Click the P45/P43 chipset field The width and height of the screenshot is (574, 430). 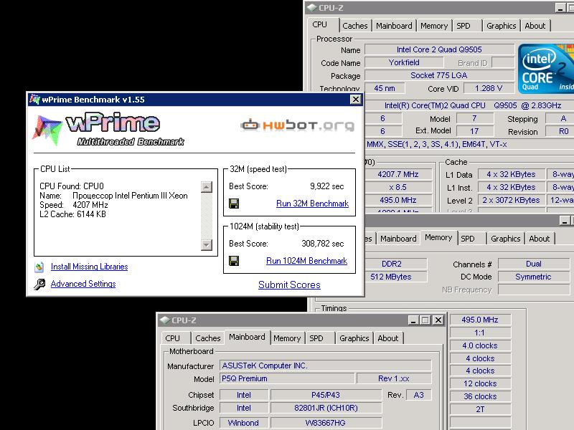[x=326, y=395]
